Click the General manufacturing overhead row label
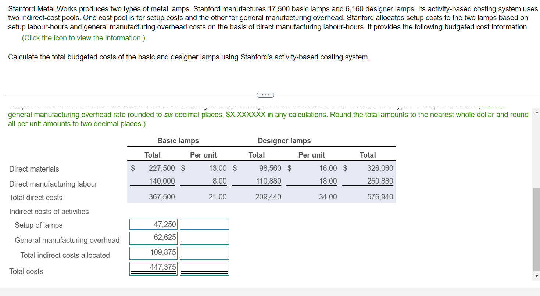Image resolution: width=540 pixels, height=296 pixels. [x=67, y=240]
